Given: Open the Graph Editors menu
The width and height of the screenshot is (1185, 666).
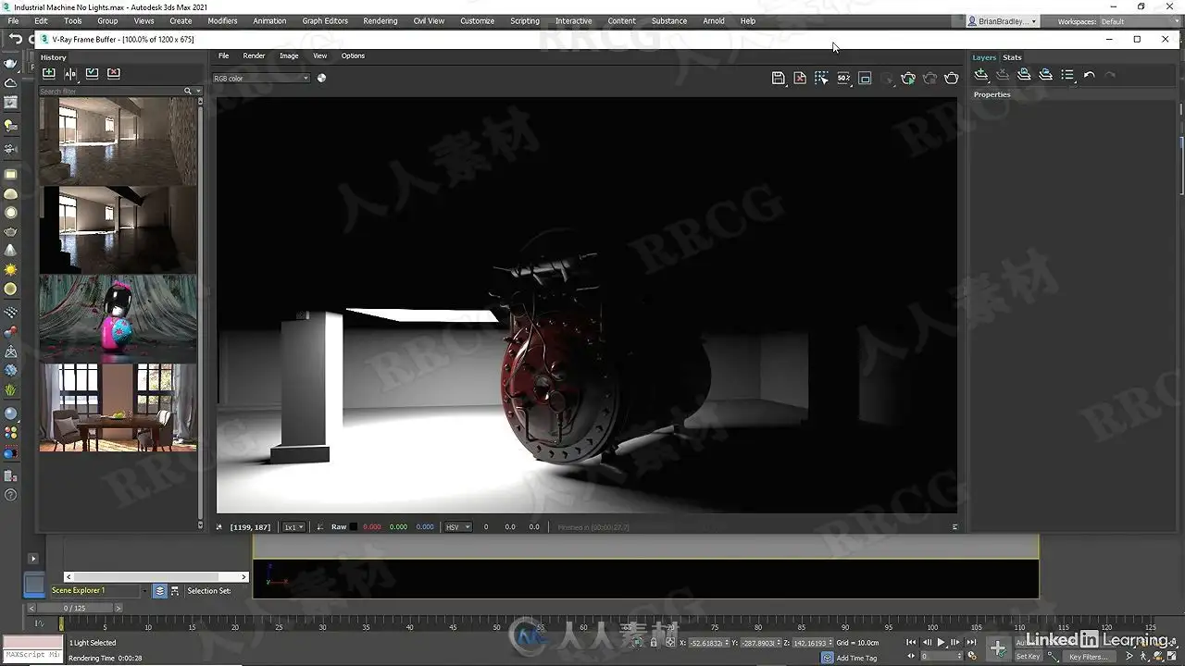Looking at the screenshot, I should click(325, 20).
